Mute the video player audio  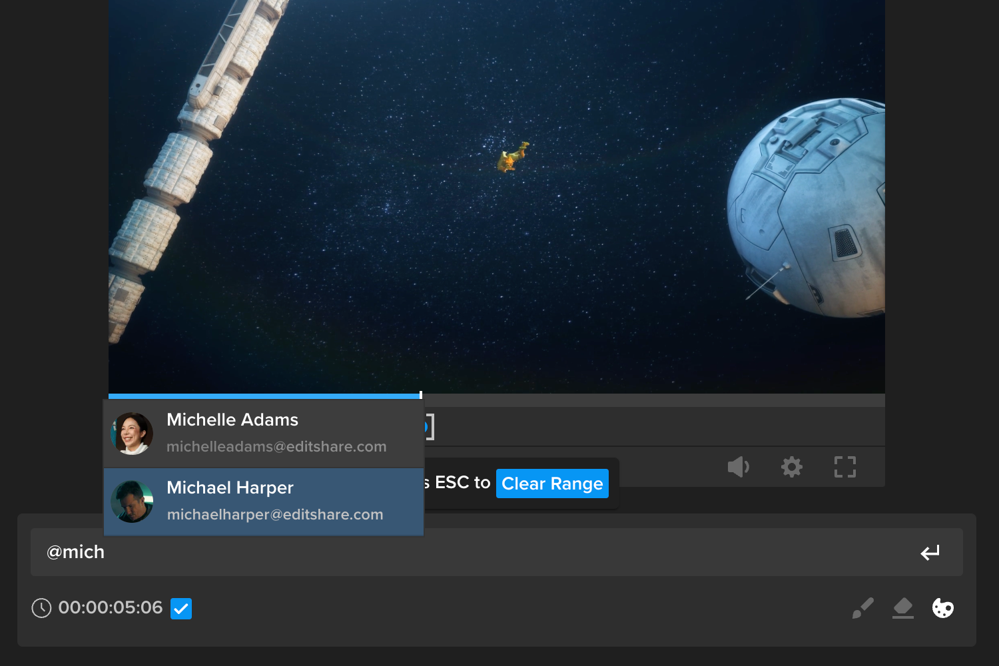coord(738,467)
